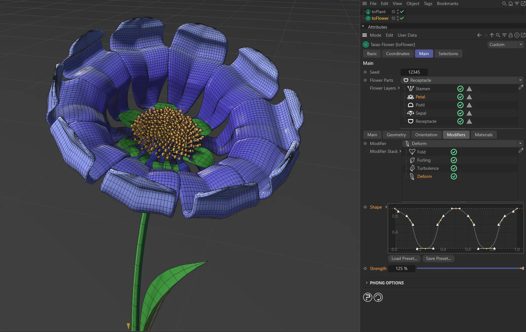Click the lock icon in the Attributes toolbar

510,35
